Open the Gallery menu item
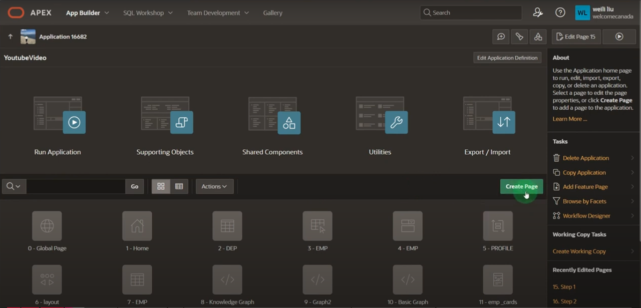The width and height of the screenshot is (641, 308). [x=273, y=13]
